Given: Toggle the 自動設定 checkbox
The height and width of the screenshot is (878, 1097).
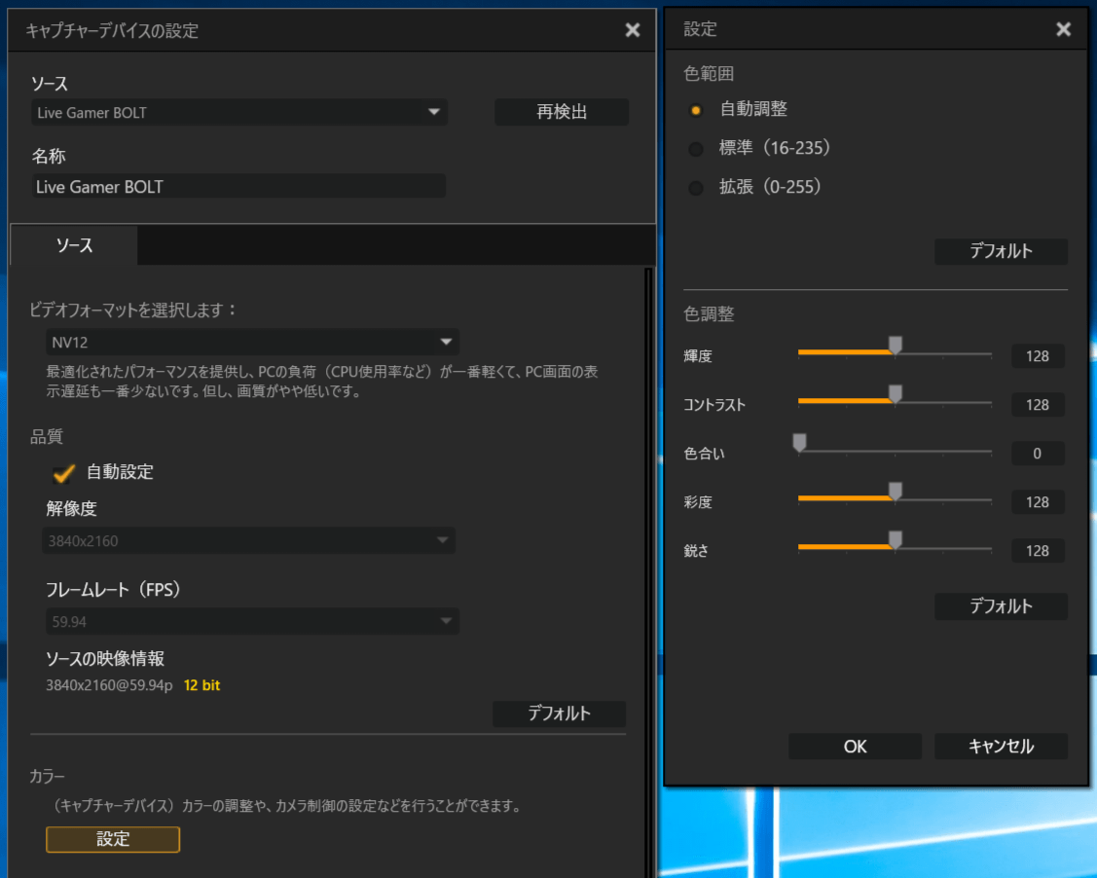Looking at the screenshot, I should (x=63, y=473).
